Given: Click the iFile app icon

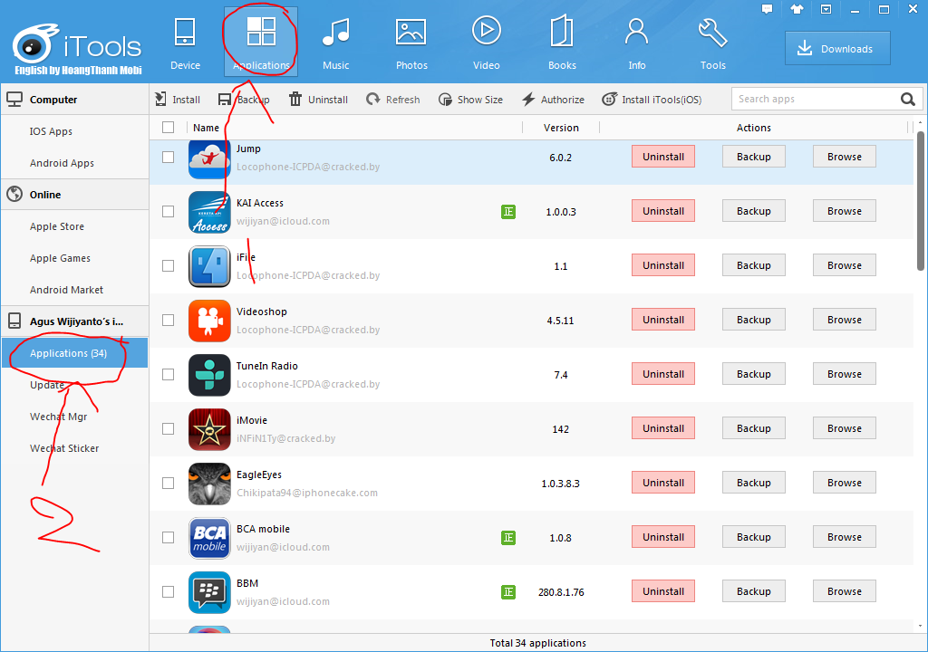Looking at the screenshot, I should point(209,266).
